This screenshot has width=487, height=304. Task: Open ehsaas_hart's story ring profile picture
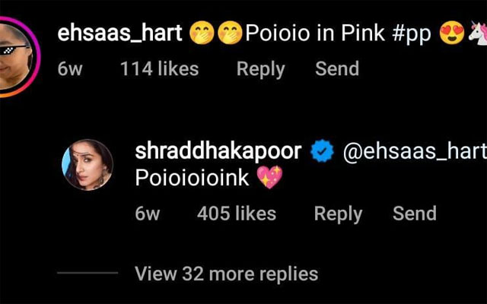17,57
